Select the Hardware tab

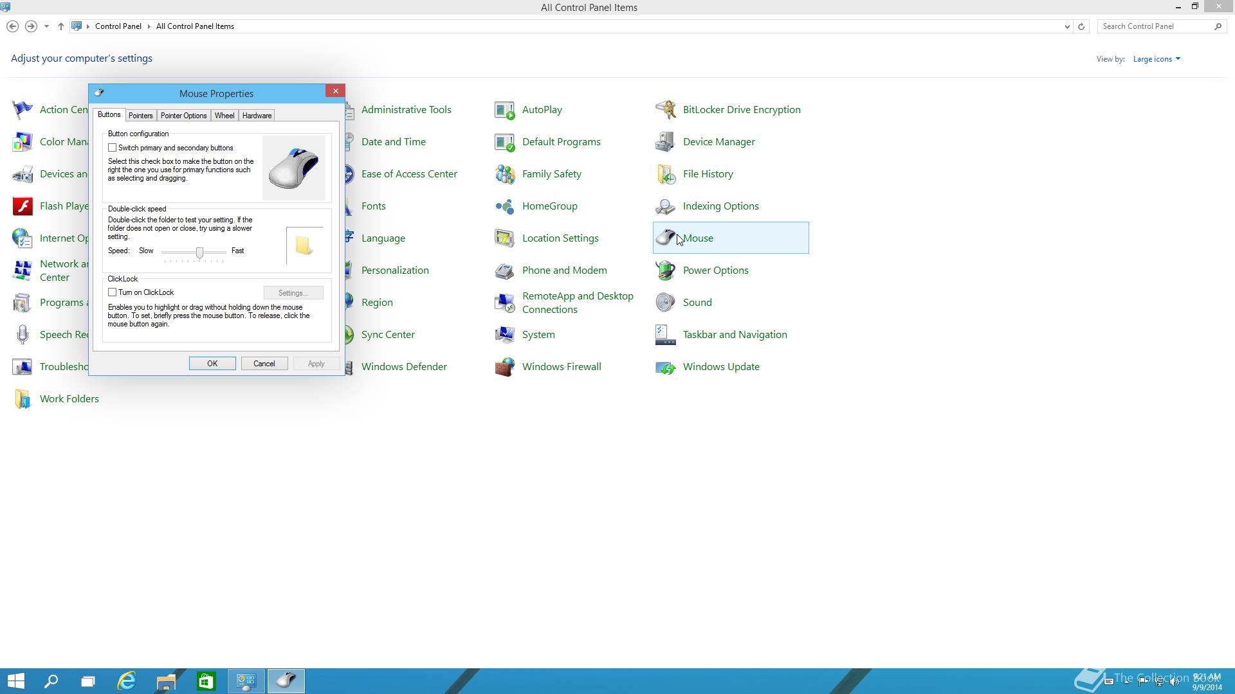click(x=257, y=116)
